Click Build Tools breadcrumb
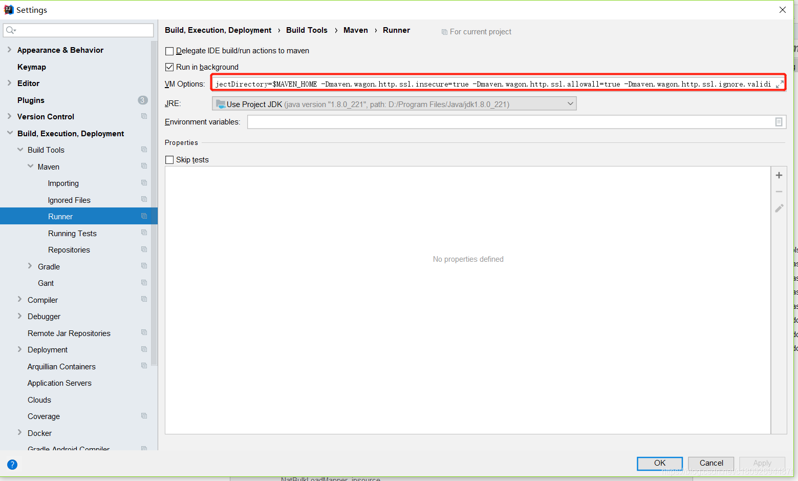 [x=307, y=30]
